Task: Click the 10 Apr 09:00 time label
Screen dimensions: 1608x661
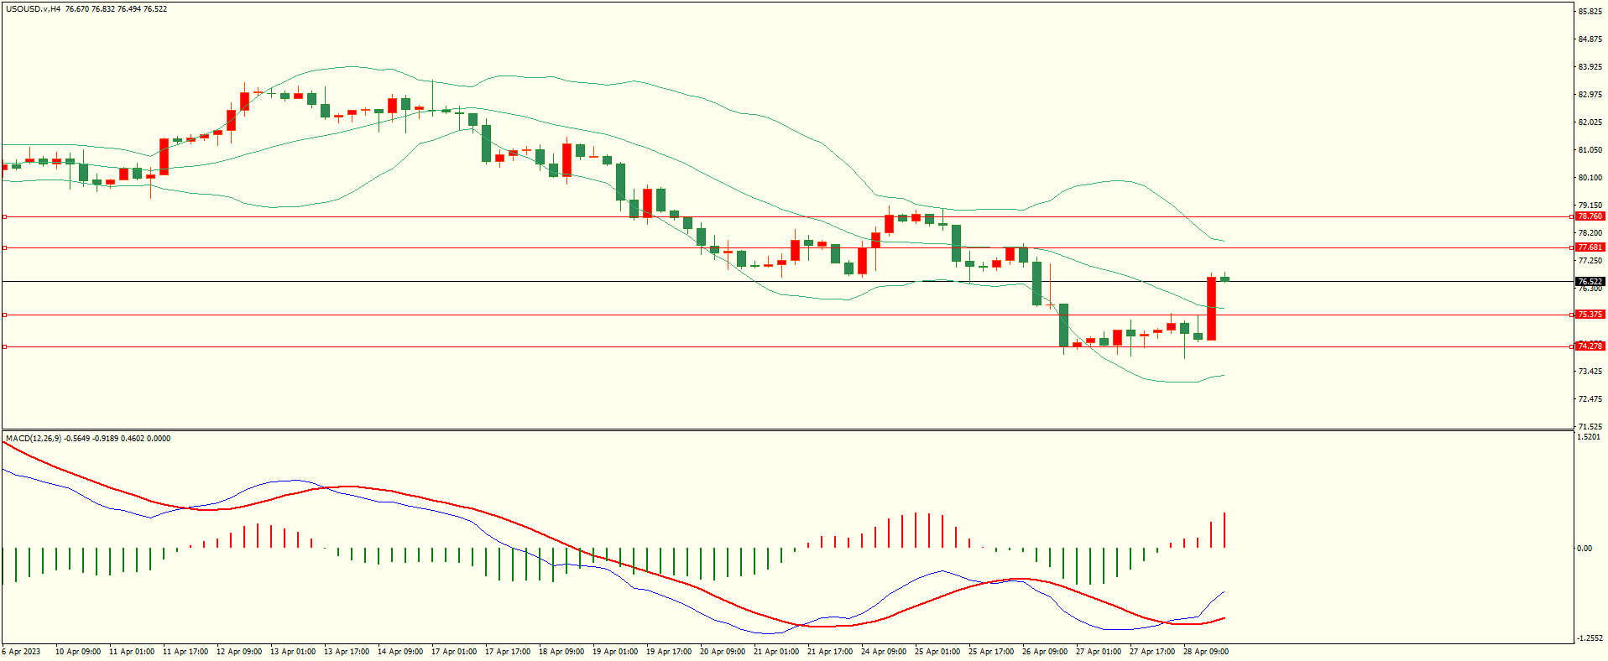Action: click(78, 652)
